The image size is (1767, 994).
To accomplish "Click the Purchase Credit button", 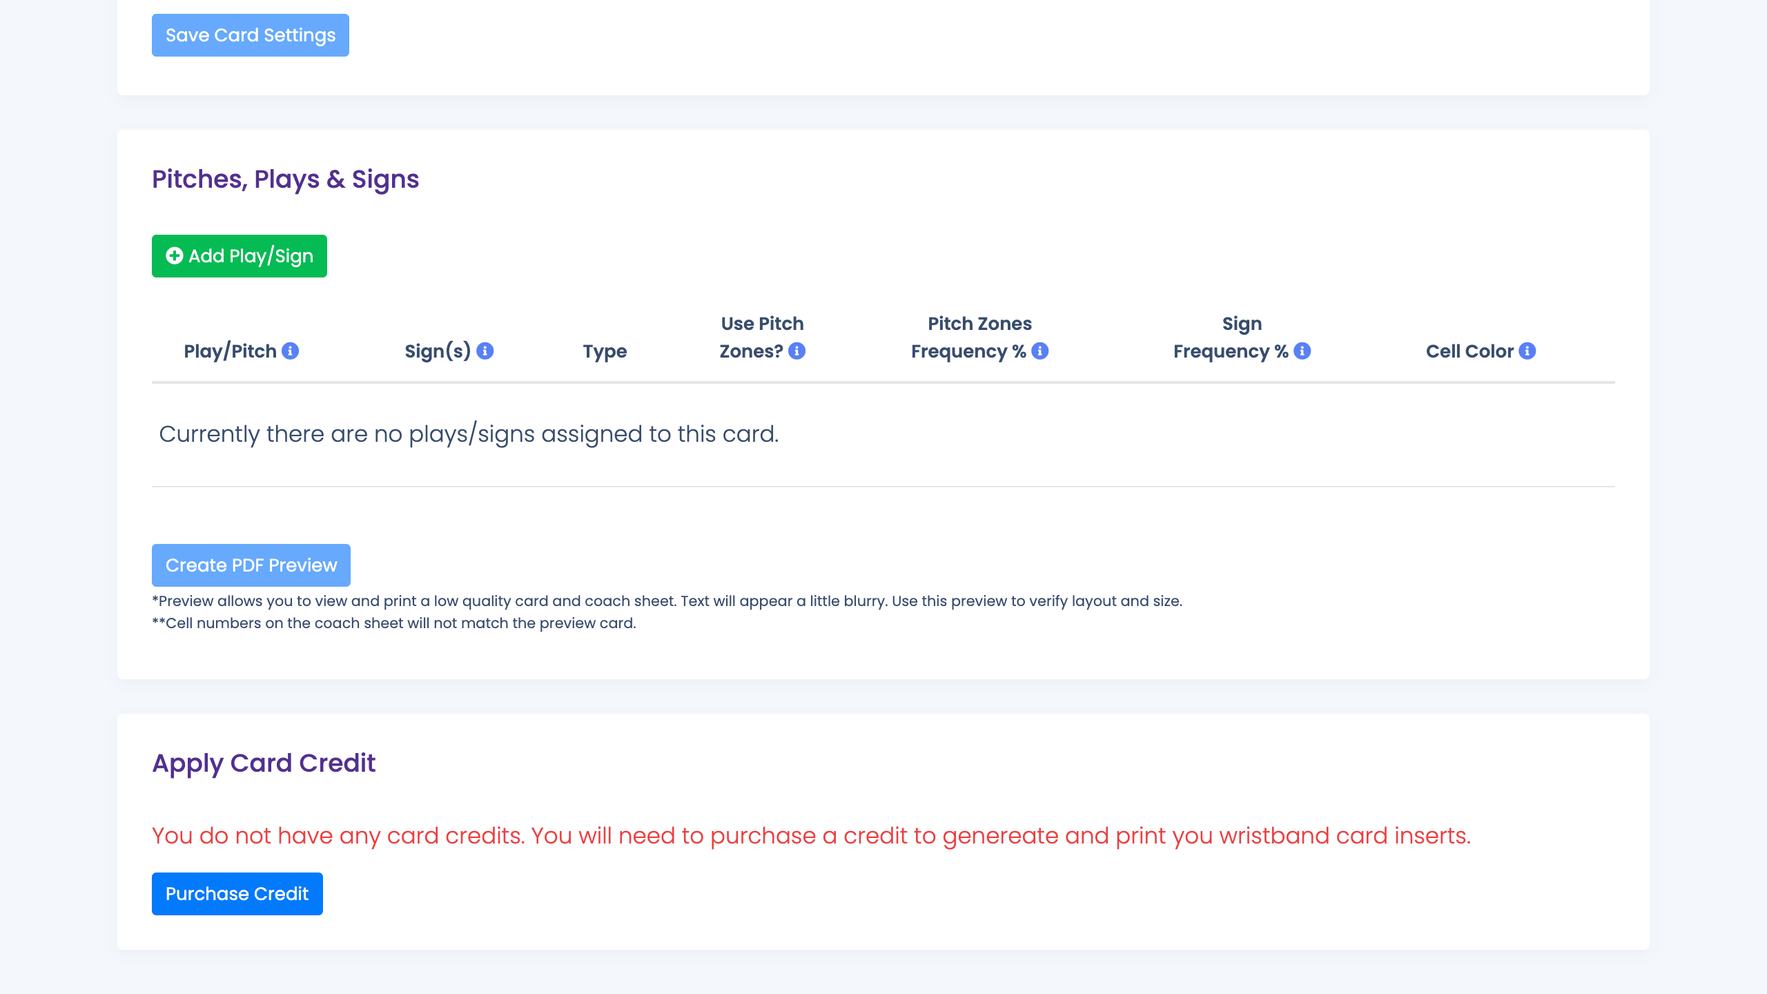I will pos(237,894).
